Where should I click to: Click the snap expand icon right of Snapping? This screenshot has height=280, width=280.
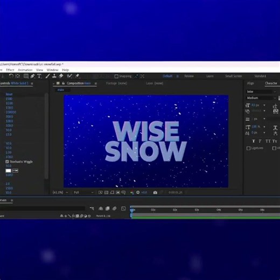coord(142,76)
